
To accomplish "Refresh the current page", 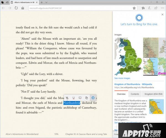I will pos(16,8).
